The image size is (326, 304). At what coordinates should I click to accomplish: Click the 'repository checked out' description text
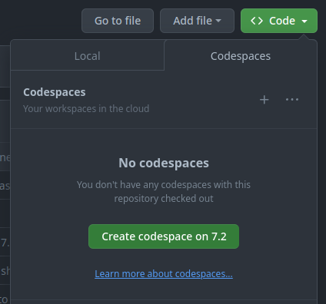(164, 199)
